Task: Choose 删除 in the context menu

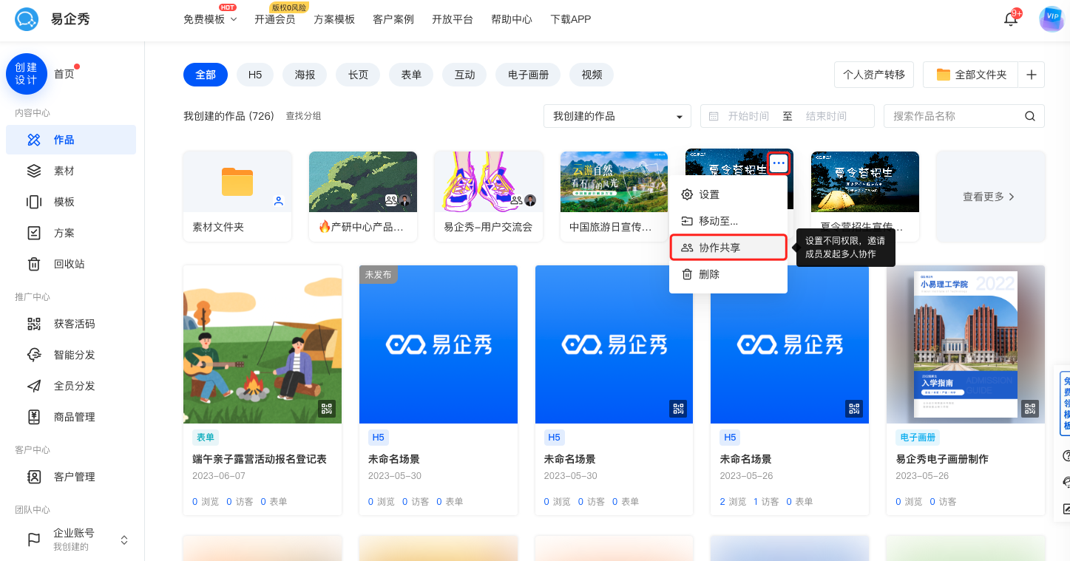Action: click(728, 274)
